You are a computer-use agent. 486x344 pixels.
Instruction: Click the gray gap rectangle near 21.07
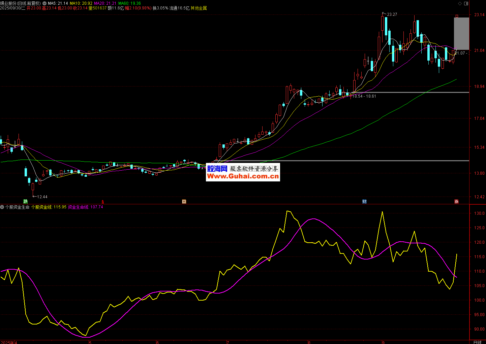pyautogui.click(x=461, y=34)
